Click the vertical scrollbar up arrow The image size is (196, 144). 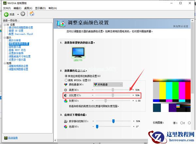pos(192,21)
